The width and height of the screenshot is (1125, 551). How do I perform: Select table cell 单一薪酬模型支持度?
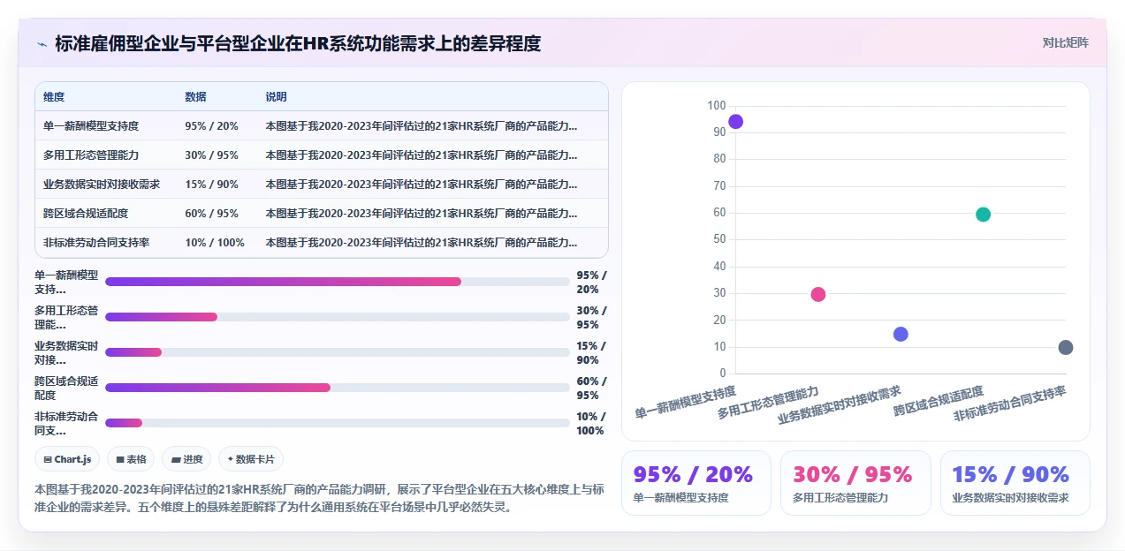(91, 126)
